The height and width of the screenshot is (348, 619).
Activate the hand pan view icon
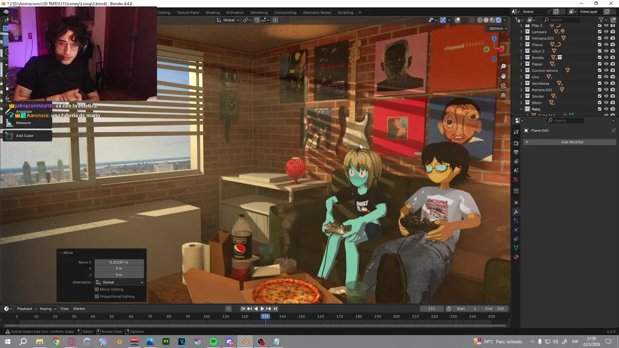tap(503, 76)
